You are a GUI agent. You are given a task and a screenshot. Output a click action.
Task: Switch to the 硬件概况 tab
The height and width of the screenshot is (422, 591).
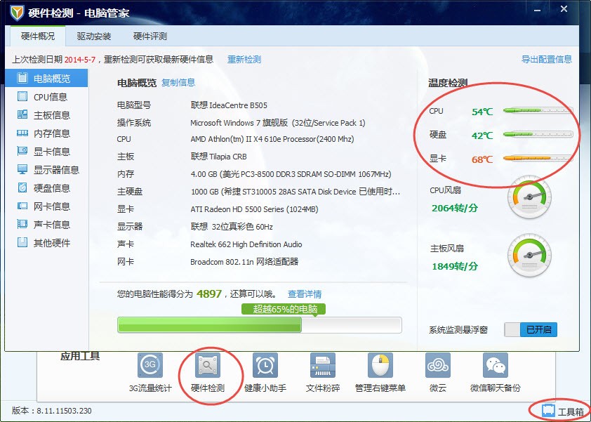tap(38, 37)
